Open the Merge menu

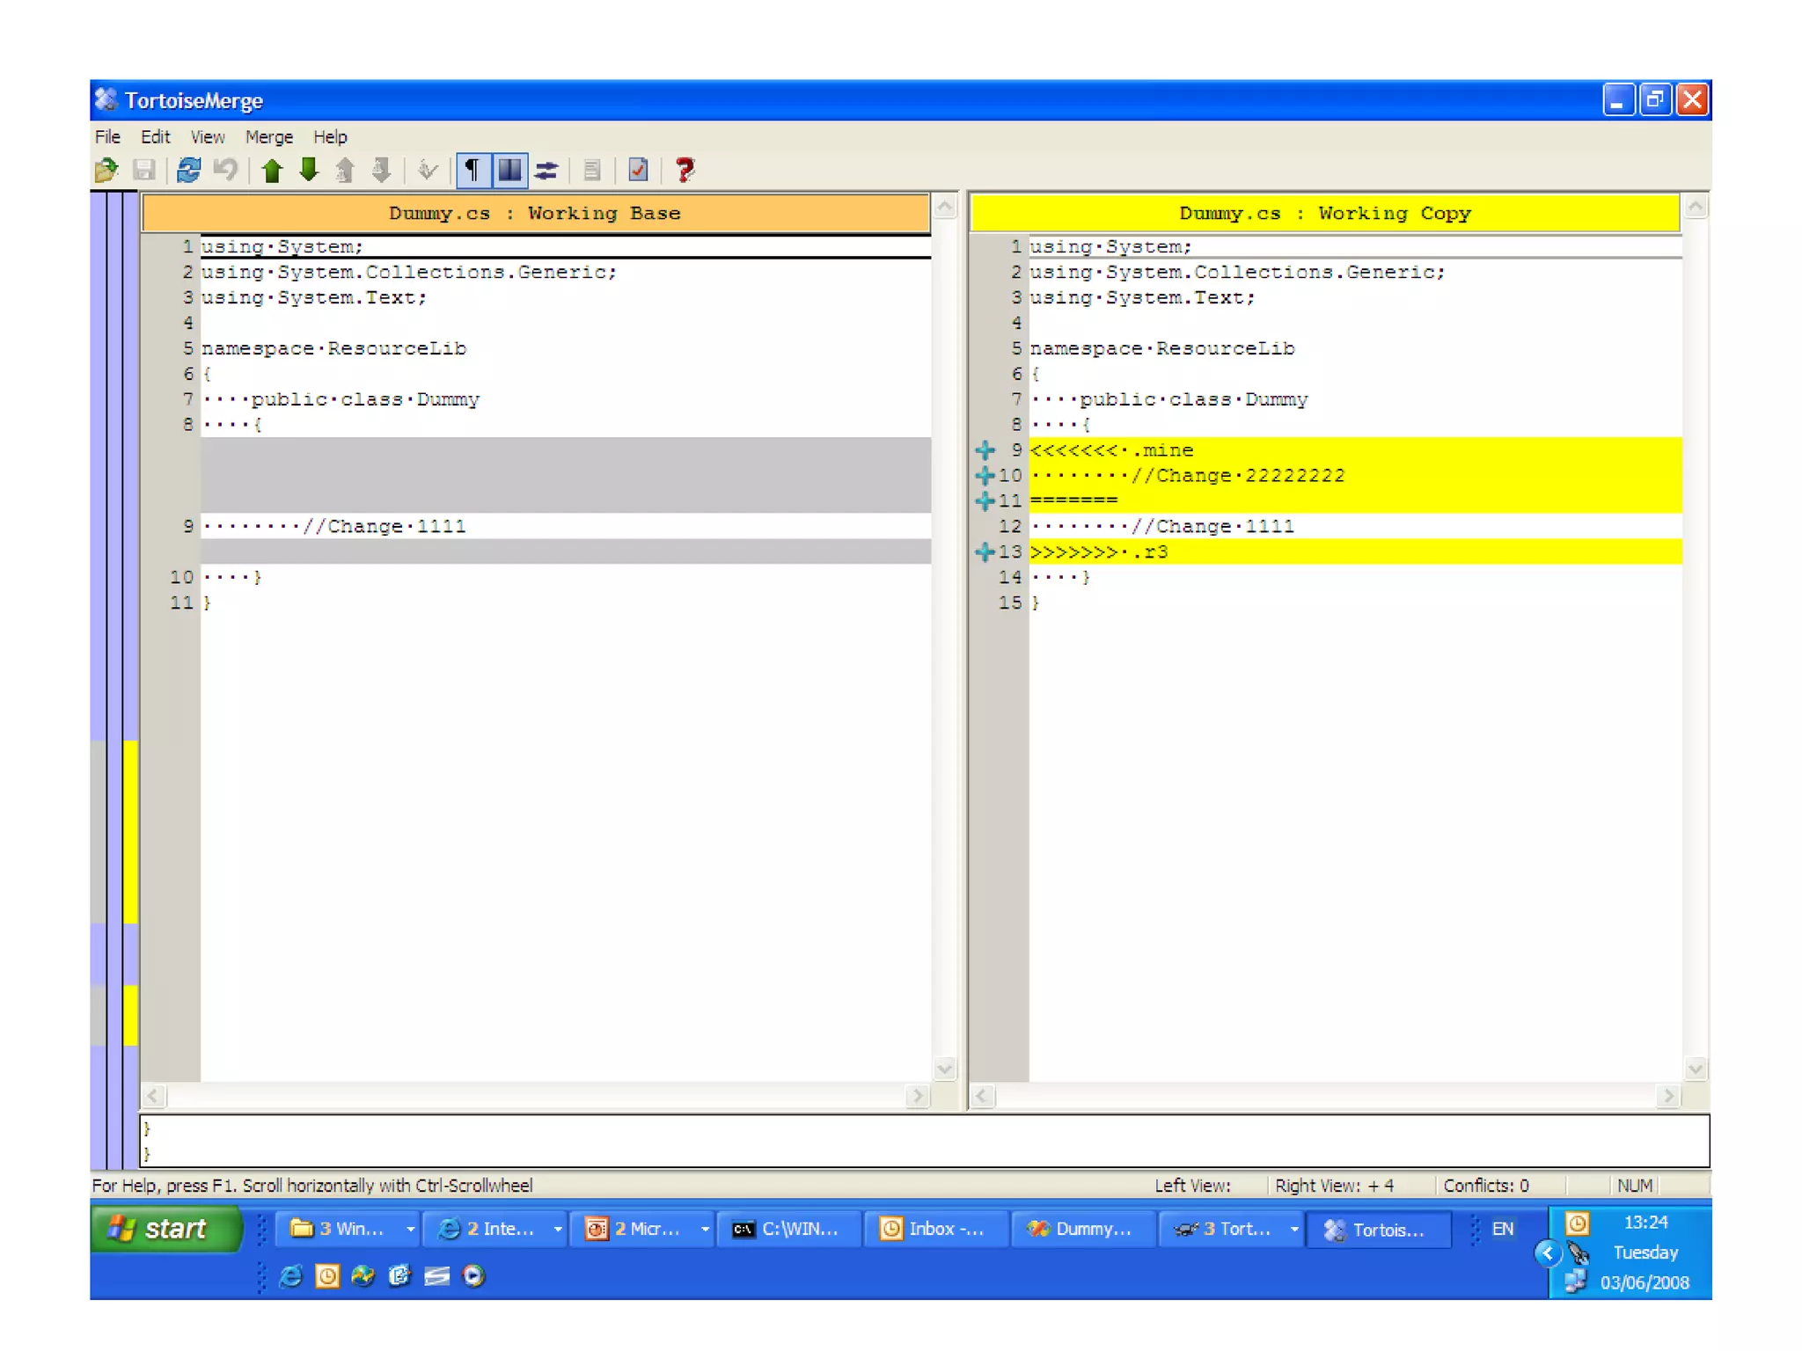(268, 137)
